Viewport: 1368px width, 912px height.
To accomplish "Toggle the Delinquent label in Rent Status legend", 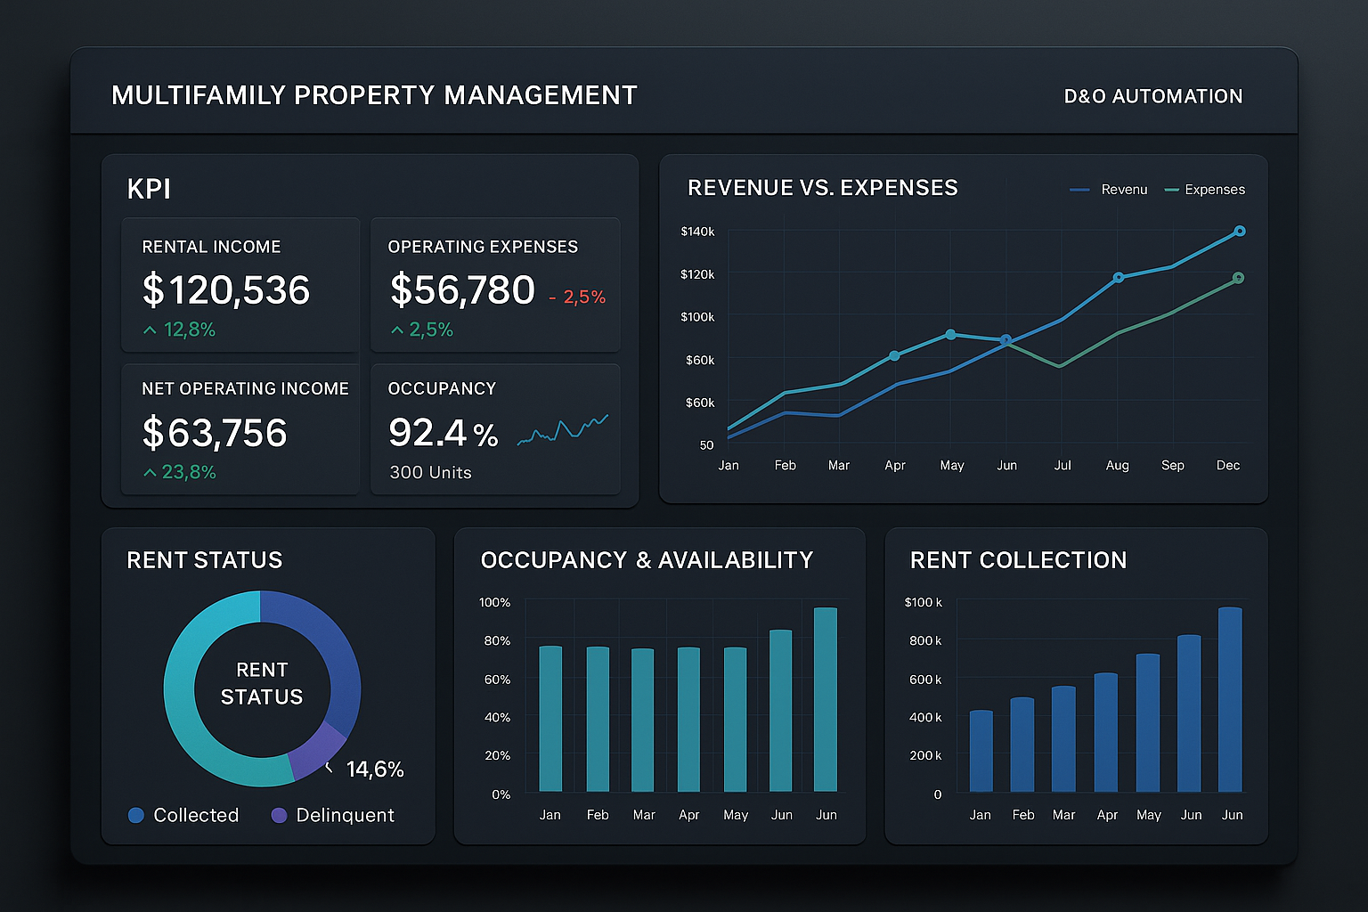I will [345, 815].
